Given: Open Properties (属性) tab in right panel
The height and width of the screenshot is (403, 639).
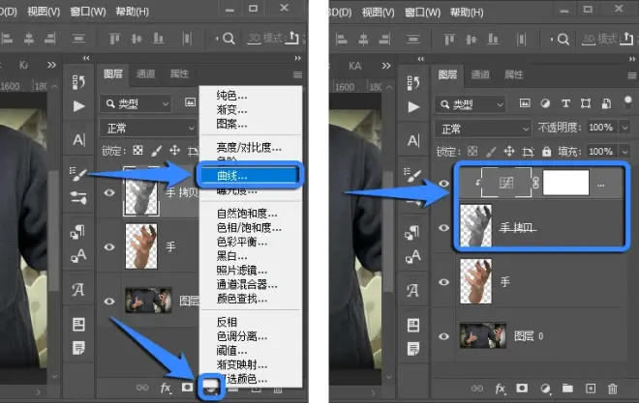Looking at the screenshot, I should pos(516,74).
